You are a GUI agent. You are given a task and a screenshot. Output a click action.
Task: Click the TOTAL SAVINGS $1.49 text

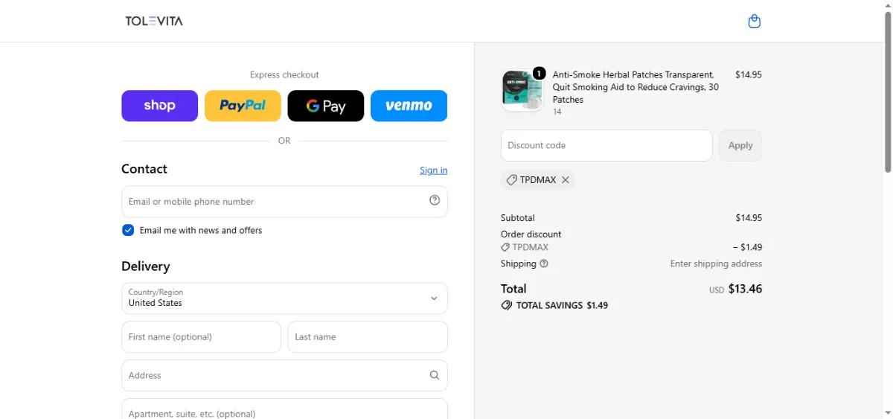coord(562,305)
